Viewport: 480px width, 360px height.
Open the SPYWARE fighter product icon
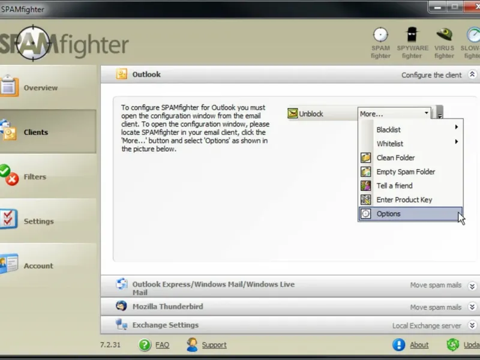[x=412, y=42]
